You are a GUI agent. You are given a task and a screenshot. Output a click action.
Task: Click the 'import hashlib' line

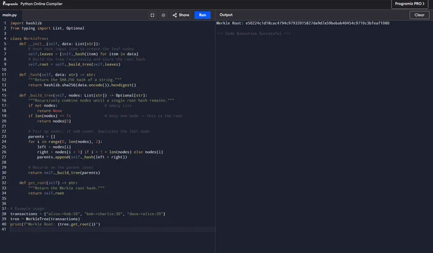coord(26,23)
